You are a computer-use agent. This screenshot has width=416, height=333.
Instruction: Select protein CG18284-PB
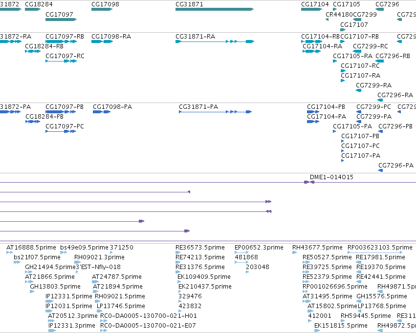click(x=33, y=122)
